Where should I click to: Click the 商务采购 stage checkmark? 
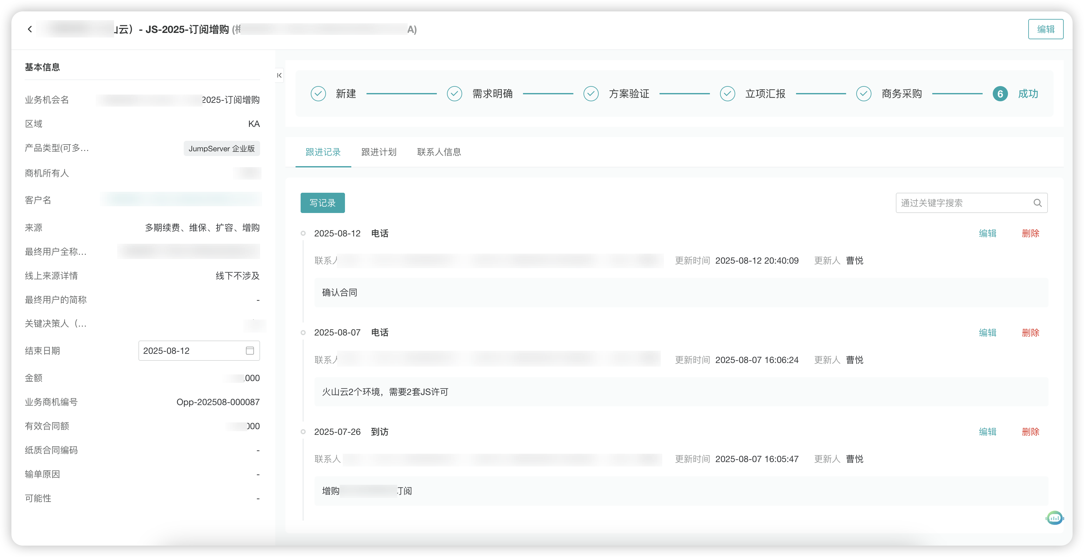pos(864,94)
